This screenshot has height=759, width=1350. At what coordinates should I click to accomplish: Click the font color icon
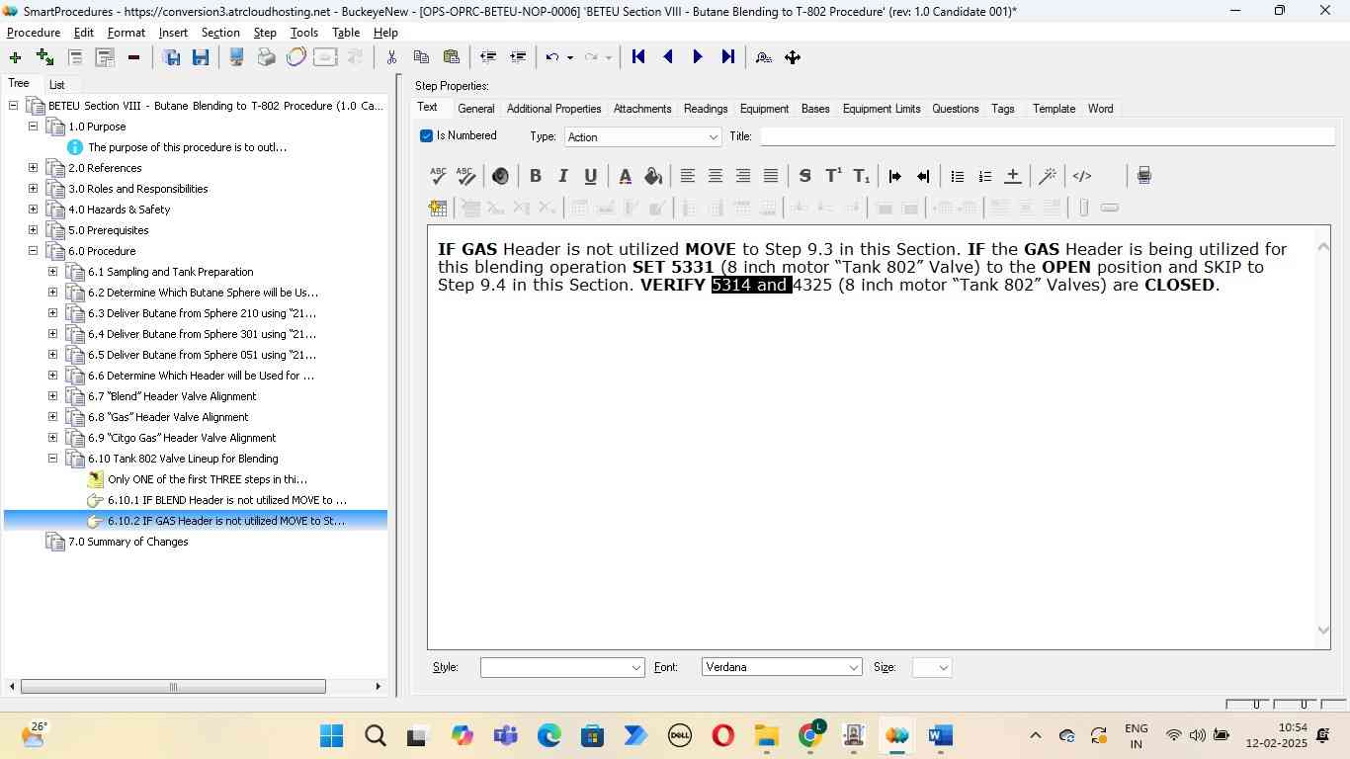pyautogui.click(x=625, y=176)
